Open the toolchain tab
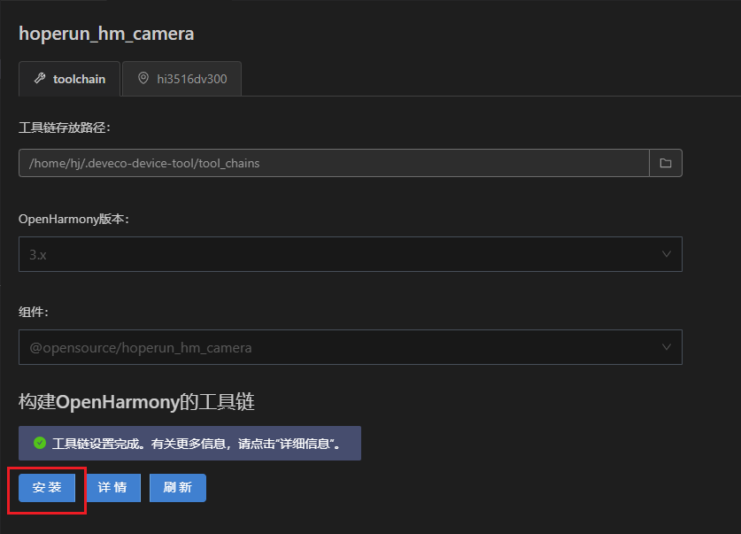The image size is (741, 534). click(69, 79)
